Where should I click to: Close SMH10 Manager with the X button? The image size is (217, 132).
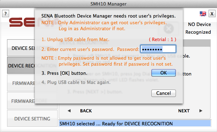click(x=212, y=14)
